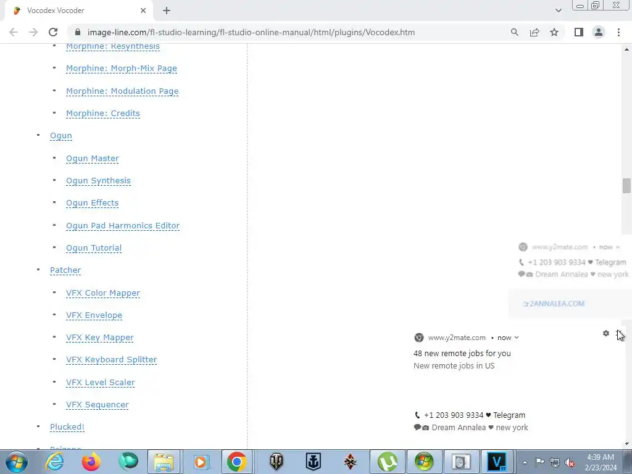Open the Action Center flag tray icon
632x474 pixels.
(539, 462)
